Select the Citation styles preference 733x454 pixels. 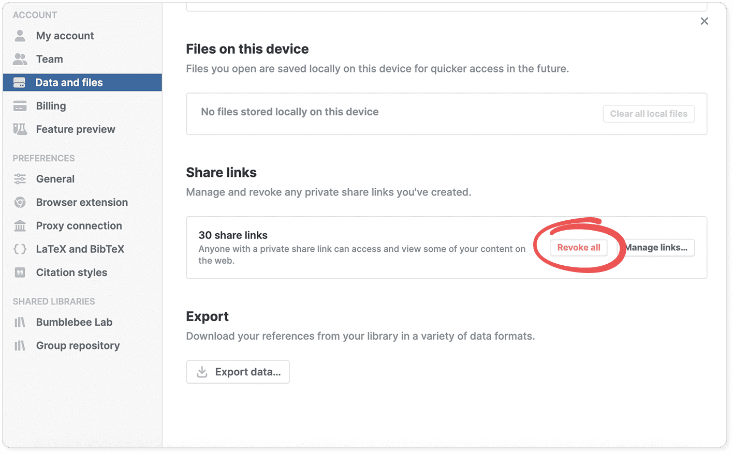[71, 273]
